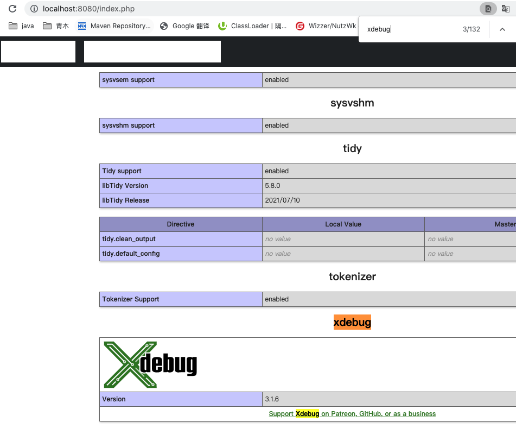
Task: Select the tidy.clean_output local no value cell
Action: pyautogui.click(x=343, y=239)
